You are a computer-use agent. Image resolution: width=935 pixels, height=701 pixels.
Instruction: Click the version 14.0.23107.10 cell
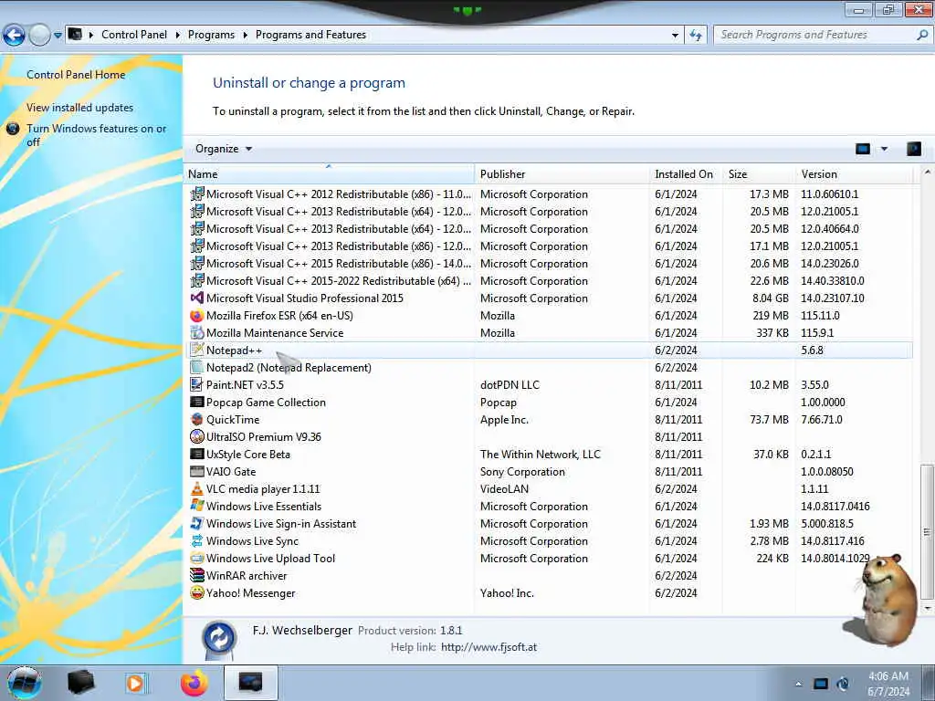(x=833, y=298)
